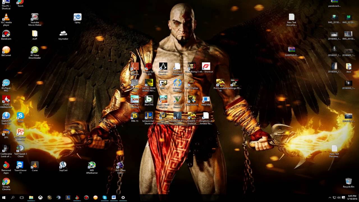
Task: Select the DFX desktop icon
Action: point(6,134)
